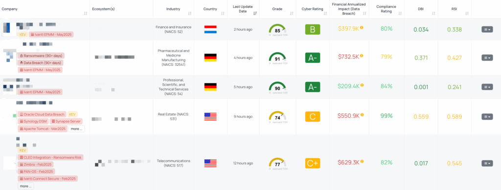The image size is (501, 190).
Task: Select the CLEO Integration - Ransomware Risk tag
Action: pos(50,157)
